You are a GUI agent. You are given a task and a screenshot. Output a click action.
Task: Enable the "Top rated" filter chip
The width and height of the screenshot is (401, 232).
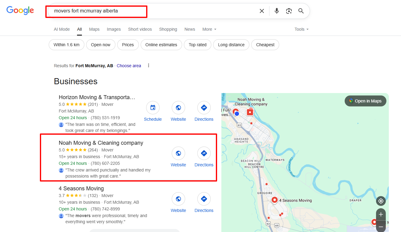(x=197, y=45)
